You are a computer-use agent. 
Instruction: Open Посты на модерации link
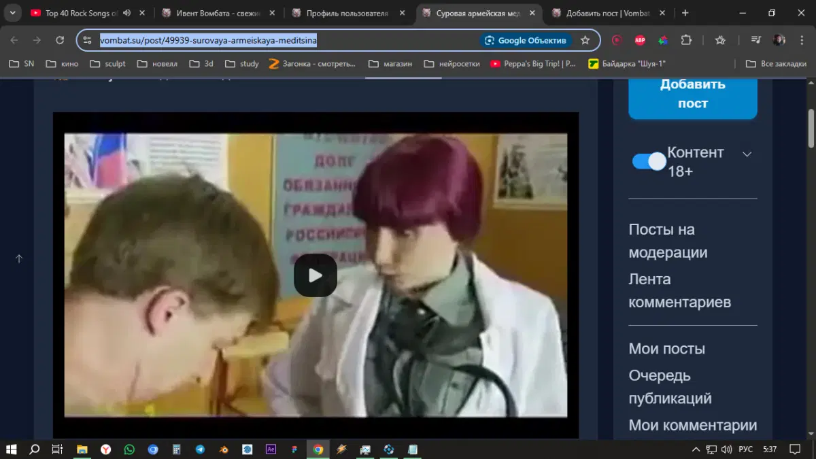click(668, 241)
